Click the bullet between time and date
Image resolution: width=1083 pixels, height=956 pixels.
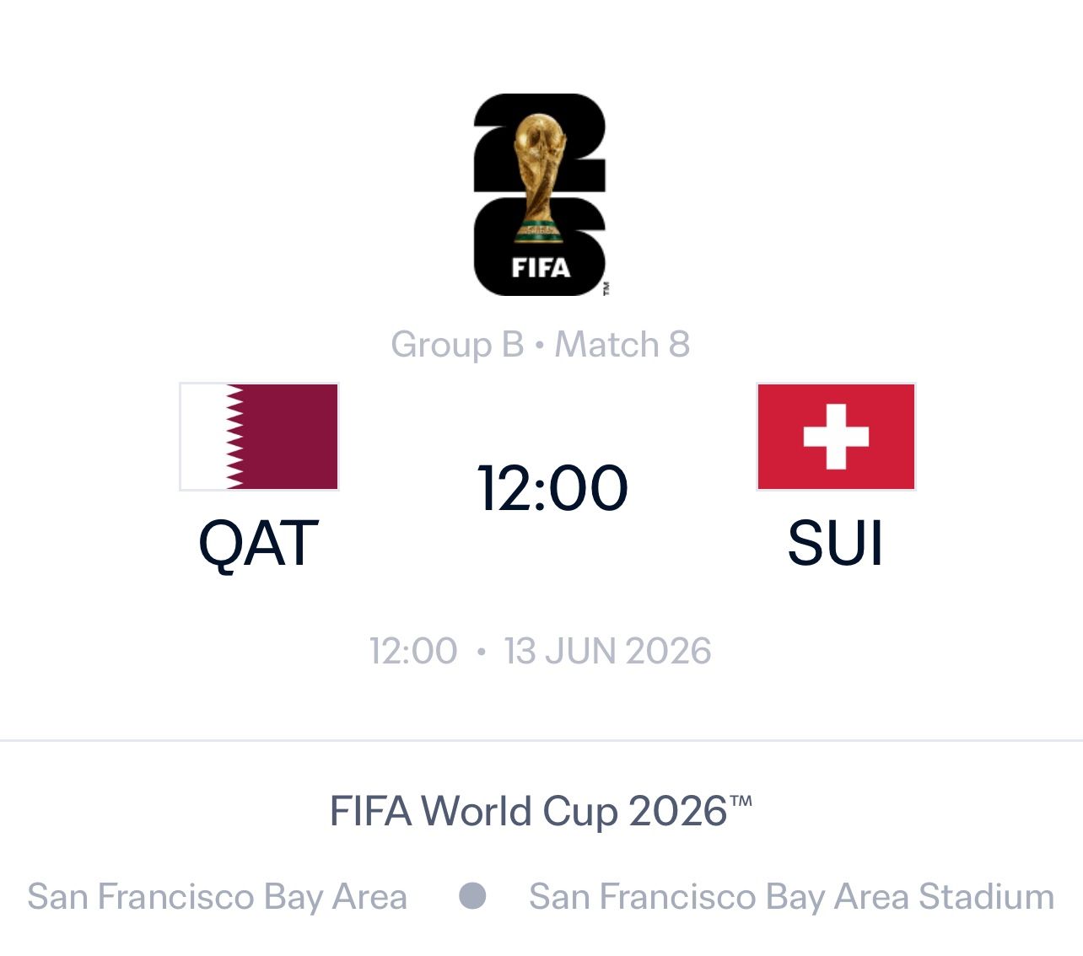click(481, 652)
